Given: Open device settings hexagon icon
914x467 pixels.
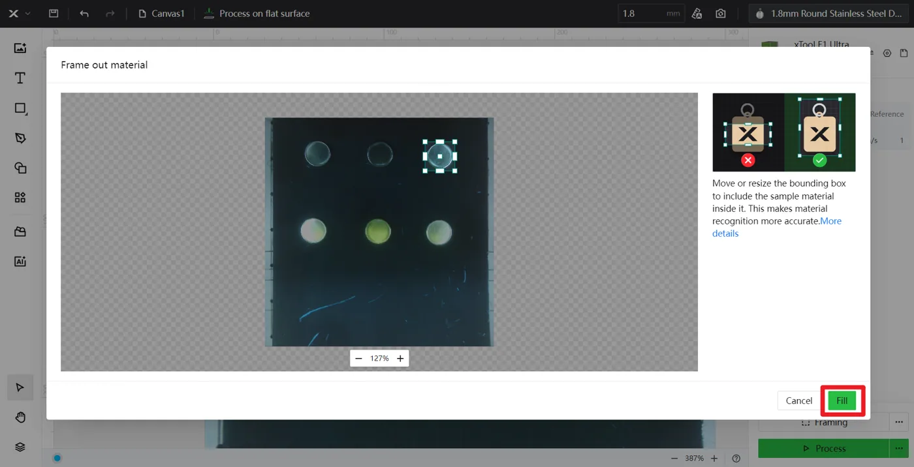Looking at the screenshot, I should 887,53.
